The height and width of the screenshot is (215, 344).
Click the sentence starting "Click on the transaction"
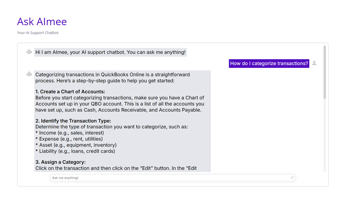(116, 168)
